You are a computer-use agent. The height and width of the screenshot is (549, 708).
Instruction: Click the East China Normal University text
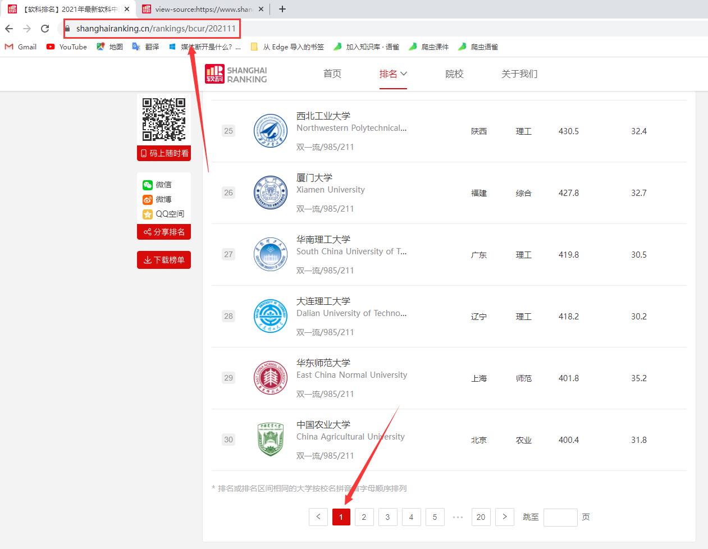point(352,375)
